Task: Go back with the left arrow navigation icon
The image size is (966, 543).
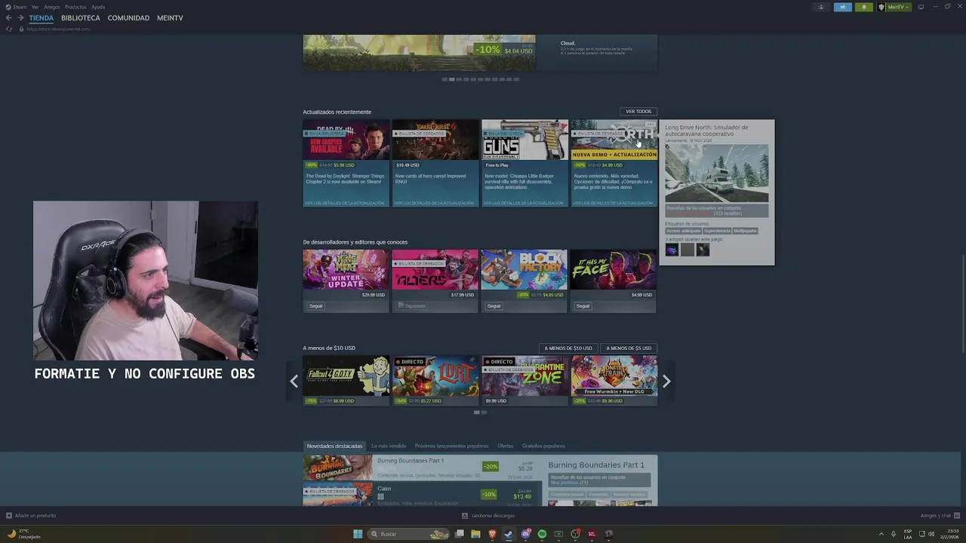Action: tap(9, 18)
